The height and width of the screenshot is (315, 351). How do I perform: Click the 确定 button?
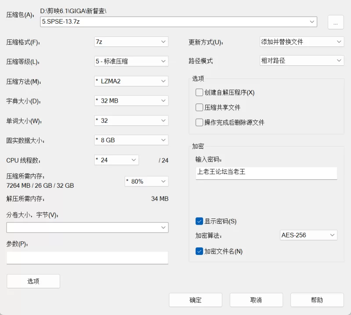[x=195, y=300]
